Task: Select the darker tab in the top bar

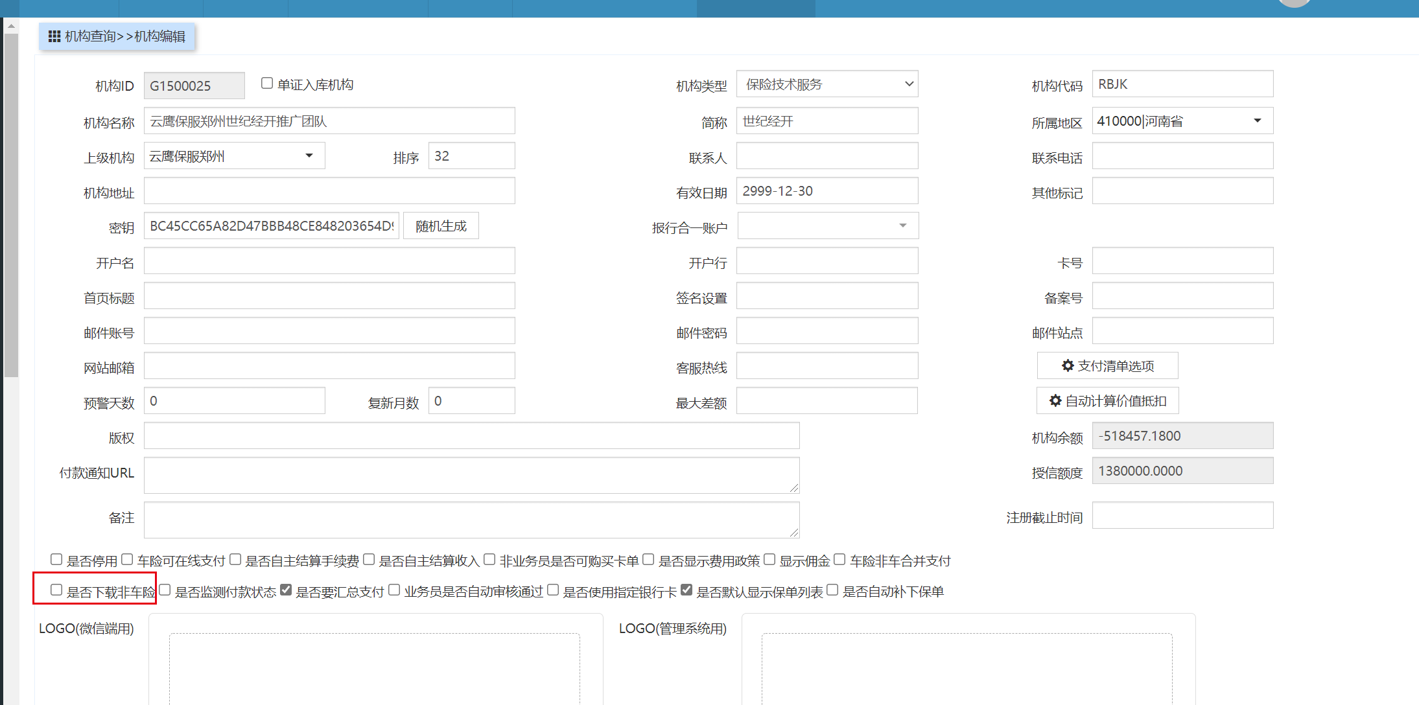Action: click(755, 8)
